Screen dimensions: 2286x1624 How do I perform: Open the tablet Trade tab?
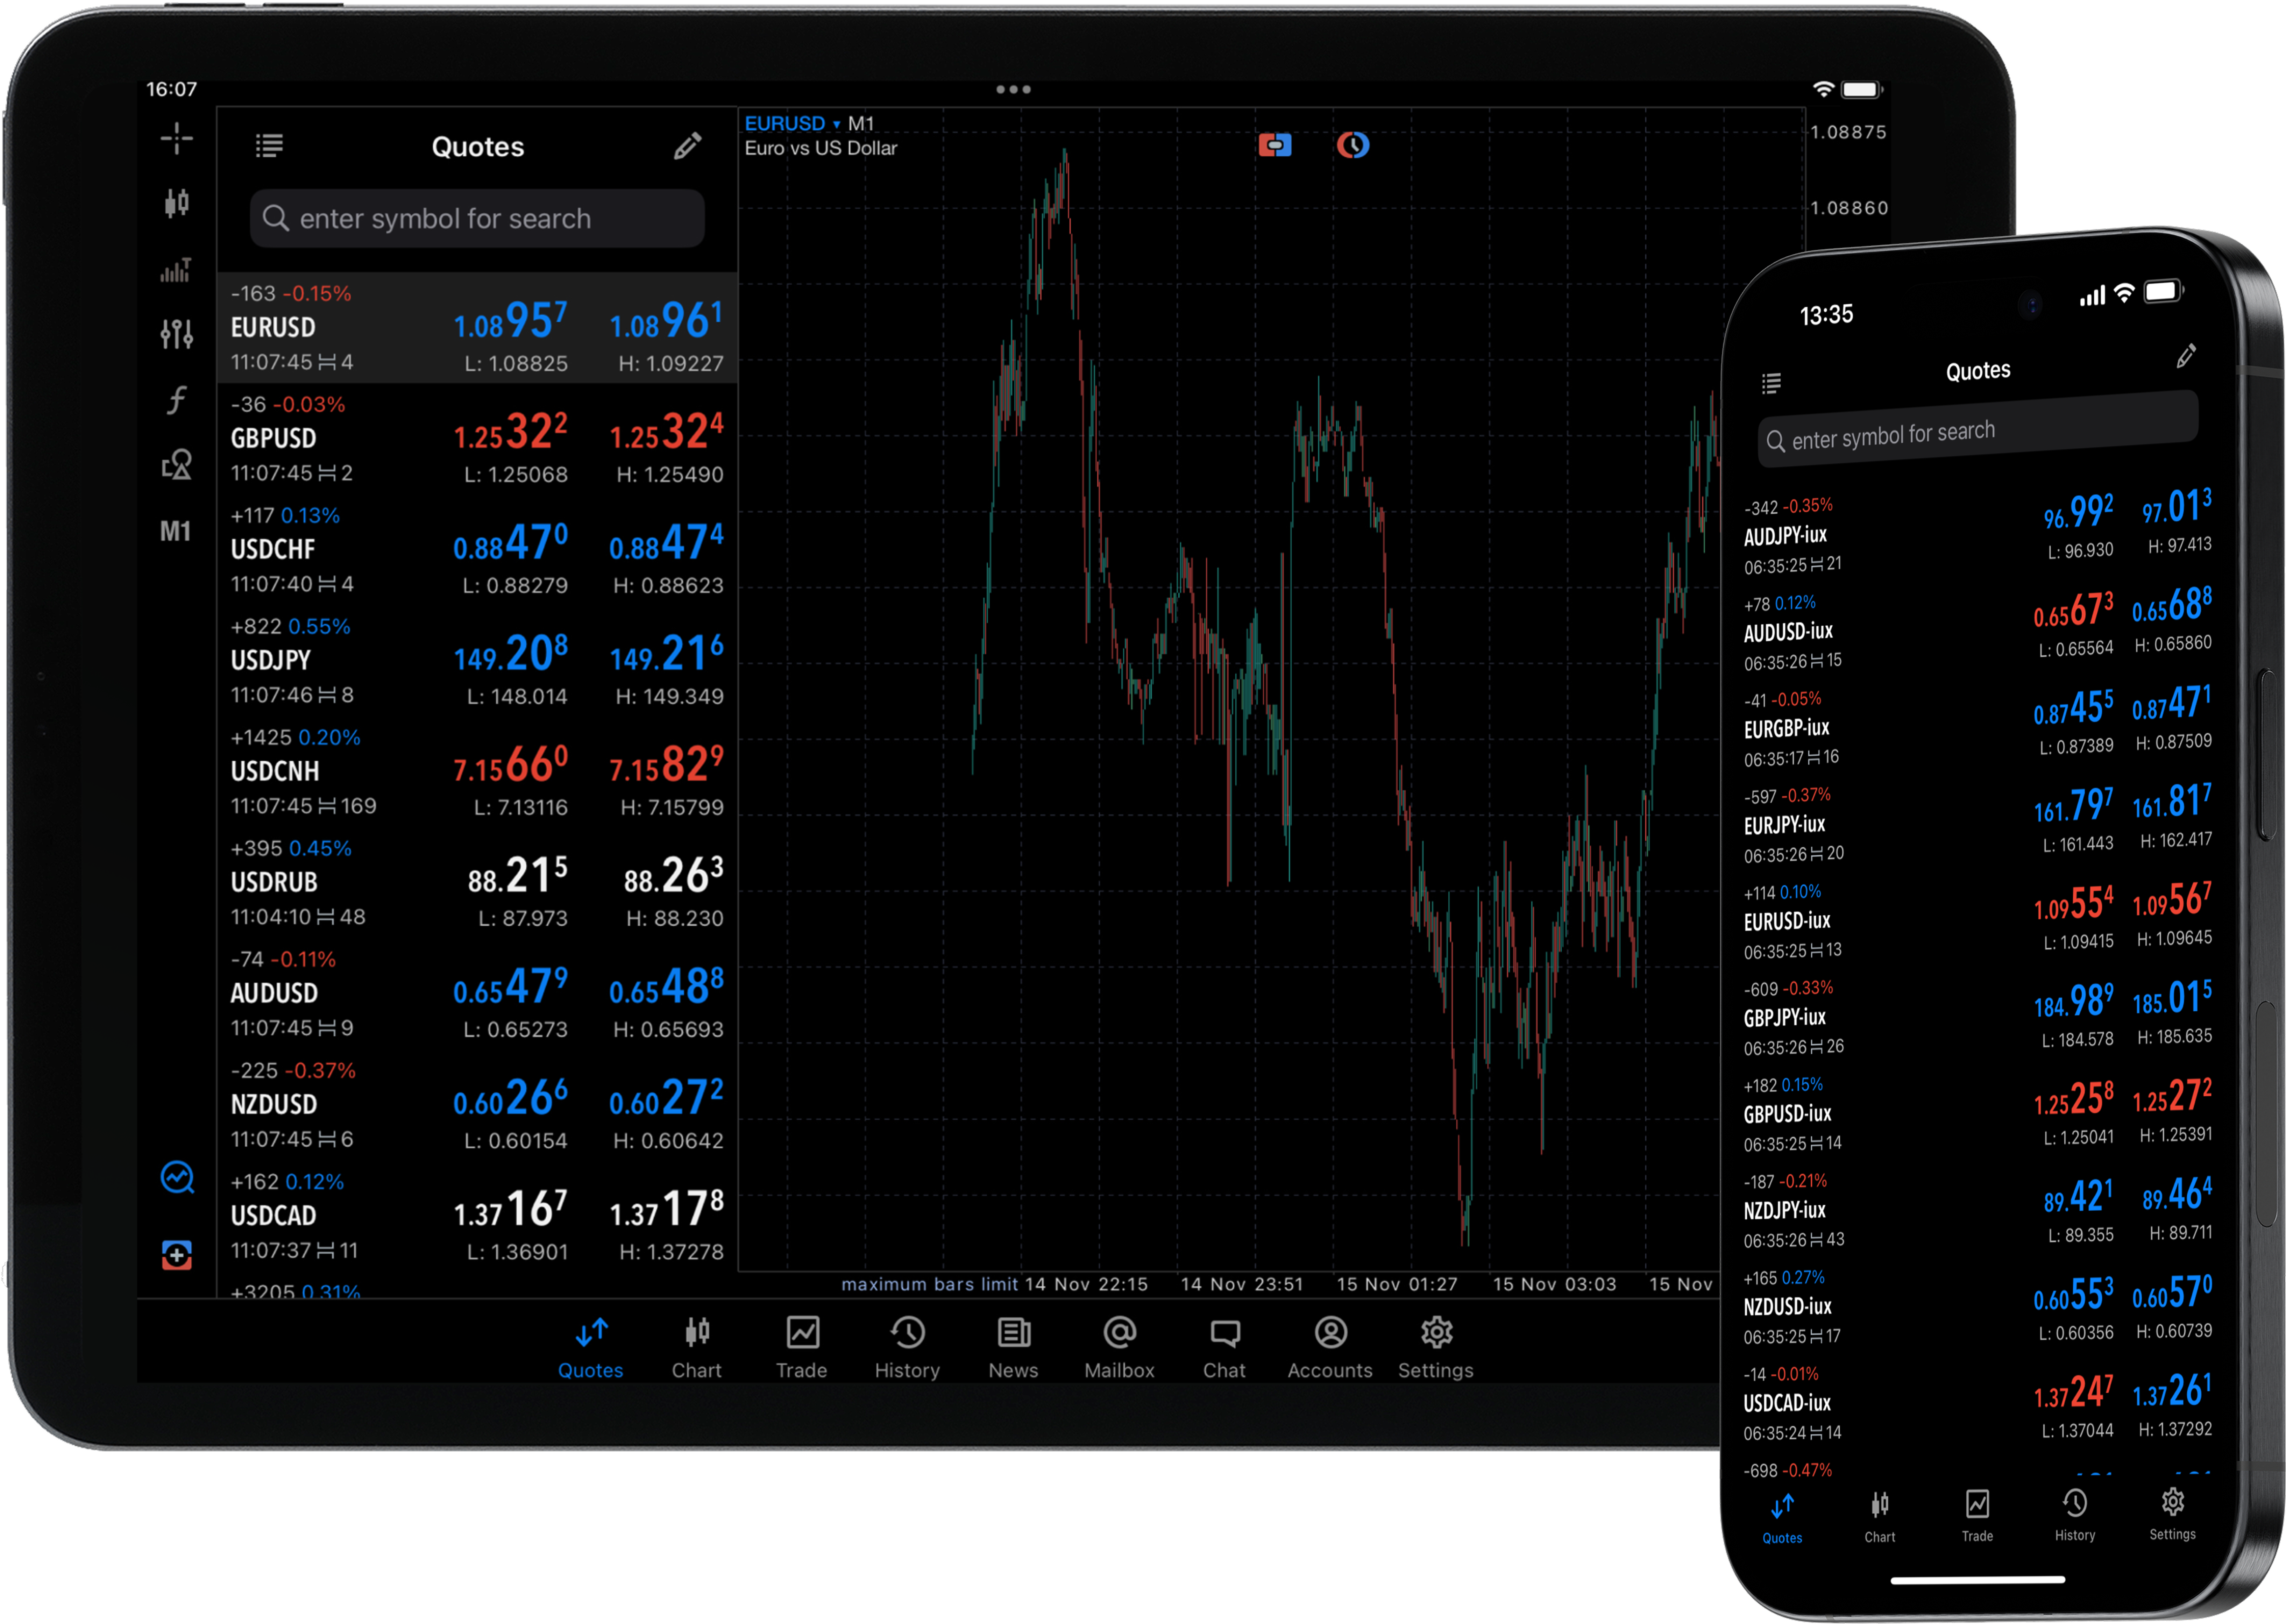(x=802, y=1348)
